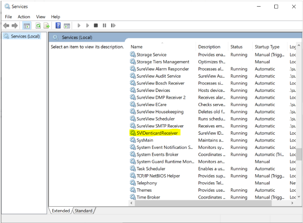Switch to the Standard tab

83,211
